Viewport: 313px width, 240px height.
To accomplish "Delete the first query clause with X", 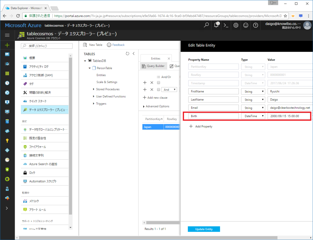I will (x=152, y=82).
